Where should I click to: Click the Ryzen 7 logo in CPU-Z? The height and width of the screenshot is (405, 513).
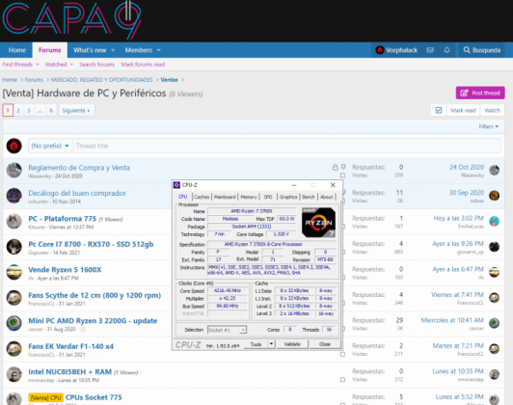(318, 223)
